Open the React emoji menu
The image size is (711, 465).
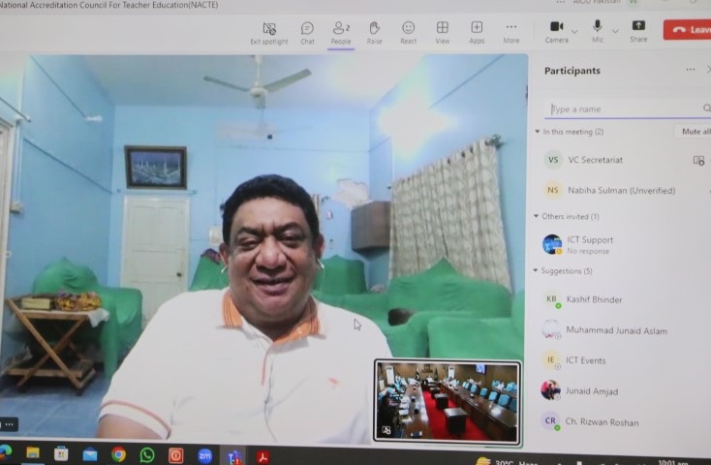pyautogui.click(x=408, y=33)
